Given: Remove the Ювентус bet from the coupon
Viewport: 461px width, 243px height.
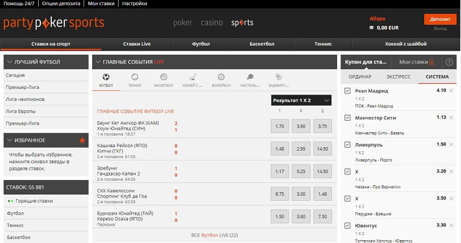Looking at the screenshot, I should (x=451, y=225).
